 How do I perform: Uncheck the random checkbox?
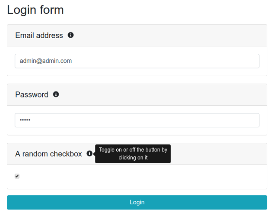17,176
